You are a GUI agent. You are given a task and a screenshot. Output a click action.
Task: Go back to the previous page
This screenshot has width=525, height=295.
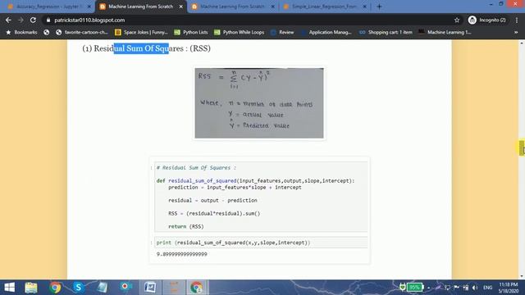[x=8, y=20]
